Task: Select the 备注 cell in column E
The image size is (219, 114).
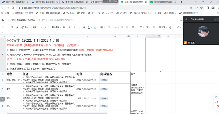Action: click(138, 74)
